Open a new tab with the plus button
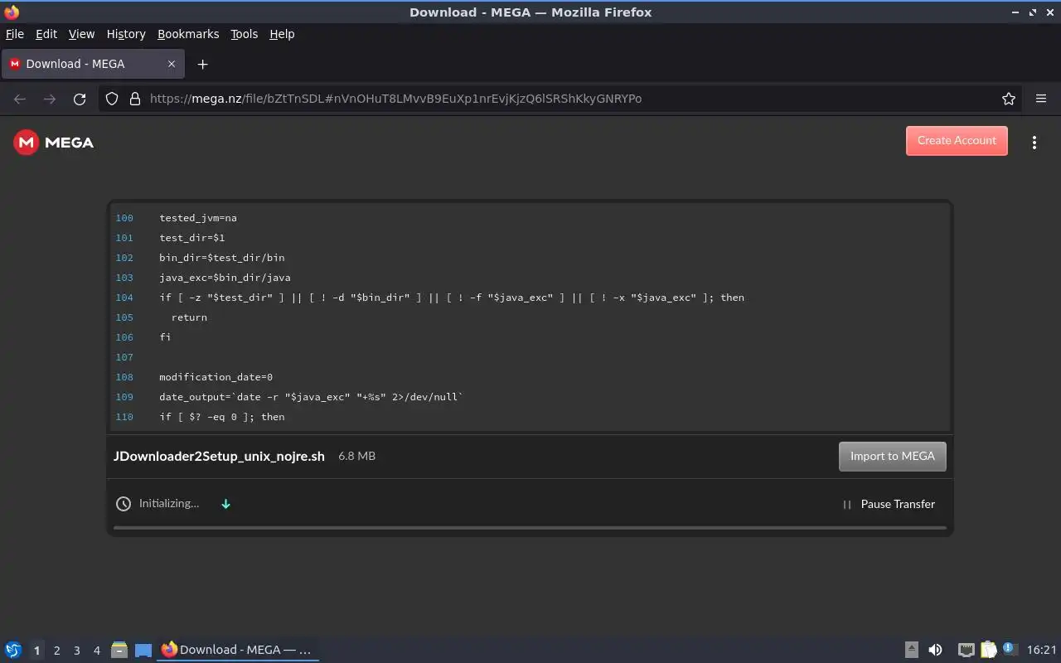The width and height of the screenshot is (1061, 663). point(202,64)
